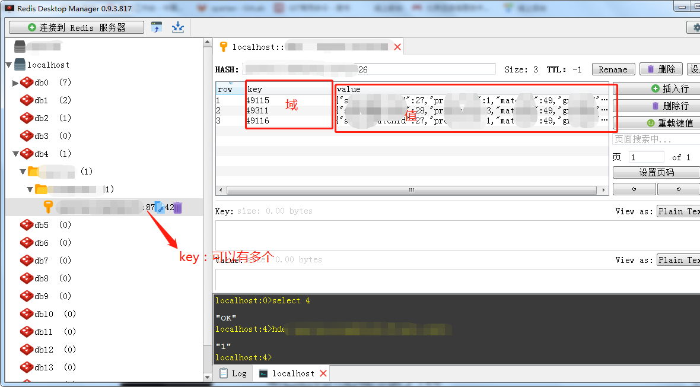Viewport: 700px width, 387px height.
Task: Click the value column header
Action: point(472,89)
